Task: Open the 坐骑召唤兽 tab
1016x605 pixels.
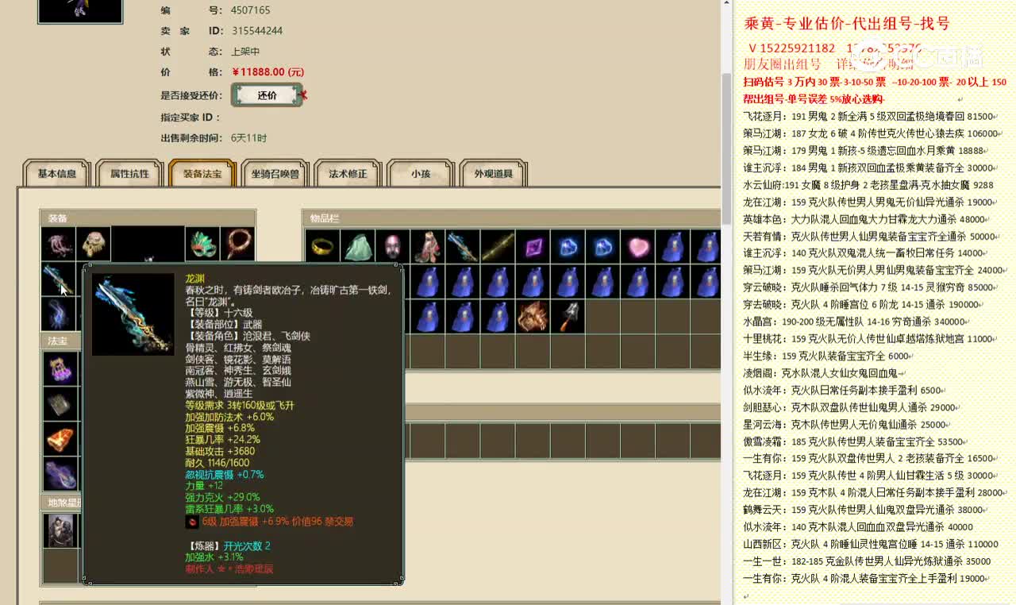Action: coord(275,174)
